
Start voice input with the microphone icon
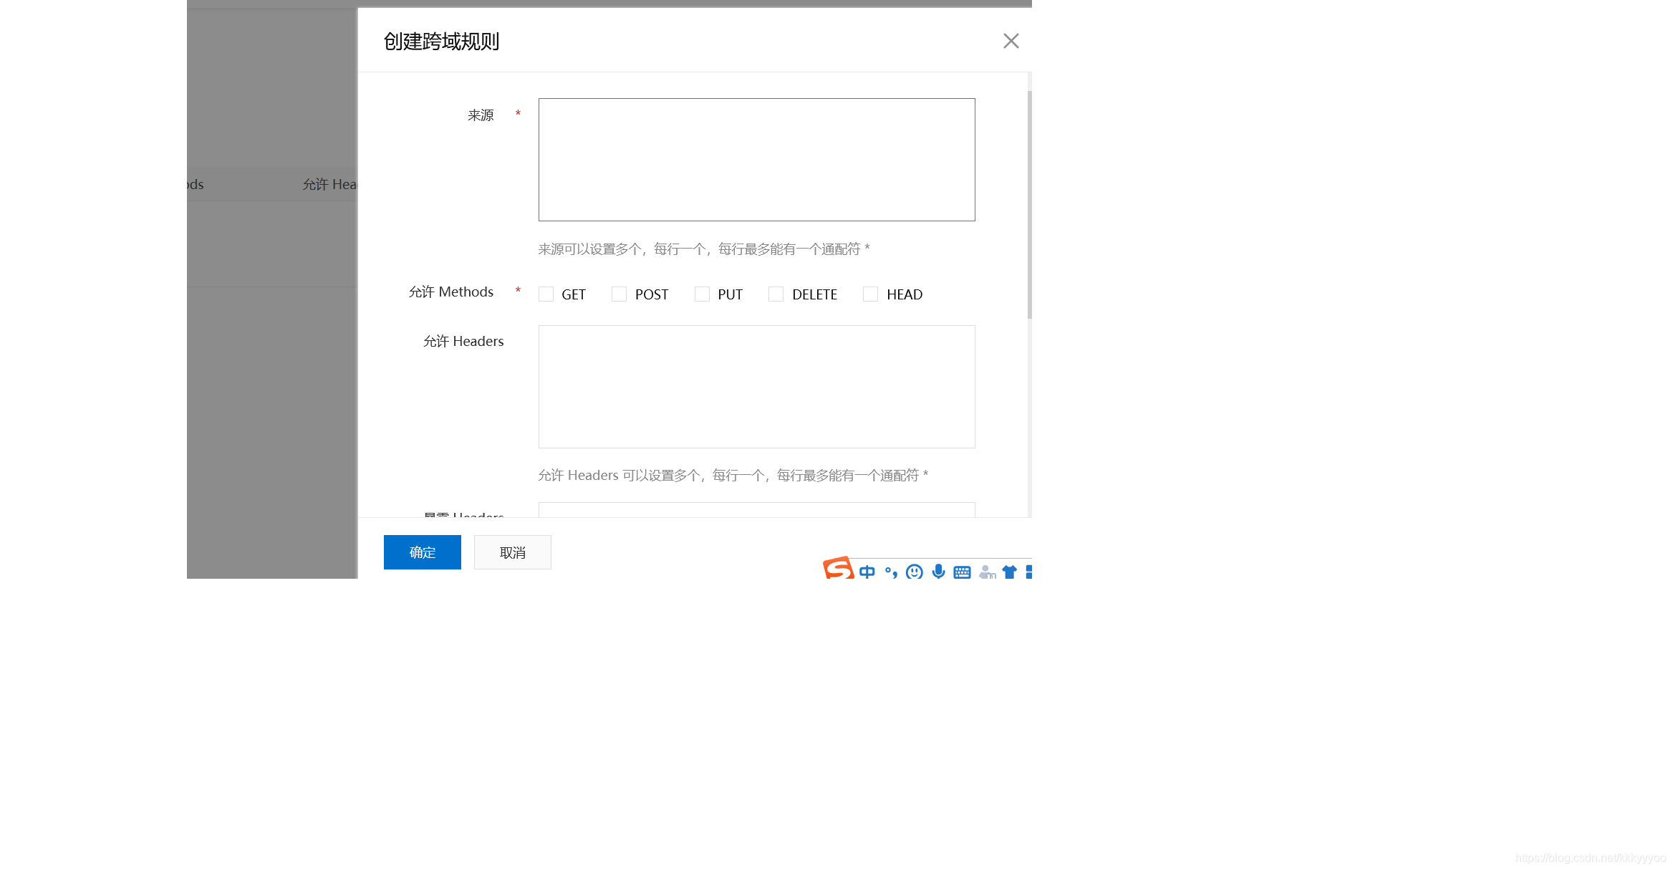click(938, 572)
